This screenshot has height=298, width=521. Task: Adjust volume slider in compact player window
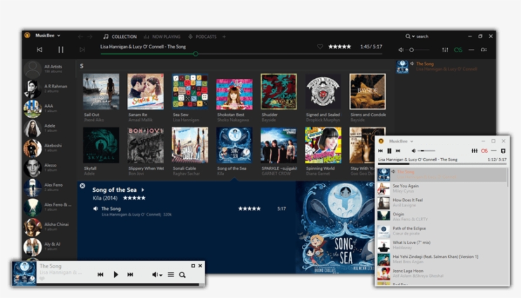click(x=426, y=151)
